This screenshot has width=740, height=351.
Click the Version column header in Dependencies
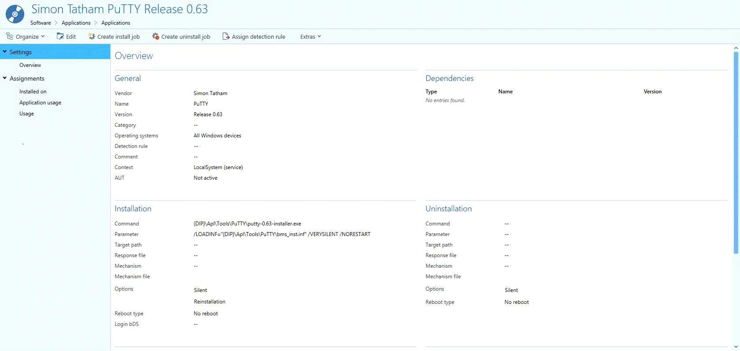pos(653,92)
